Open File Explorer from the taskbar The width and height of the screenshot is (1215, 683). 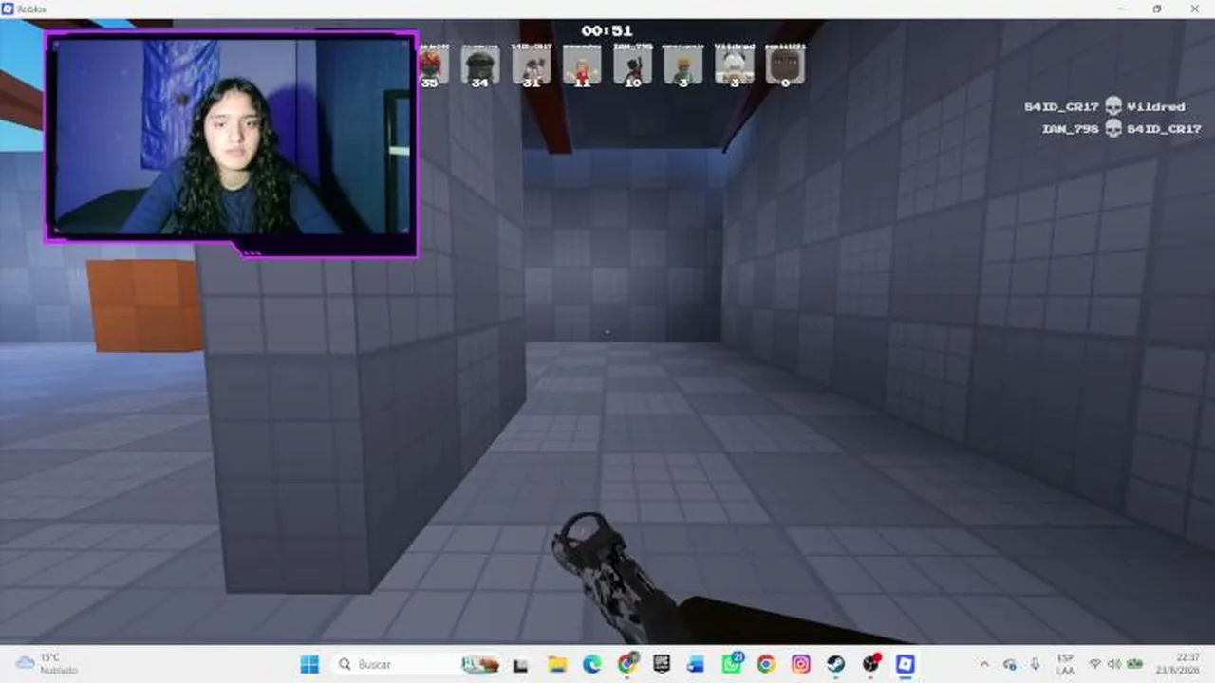pos(557,664)
